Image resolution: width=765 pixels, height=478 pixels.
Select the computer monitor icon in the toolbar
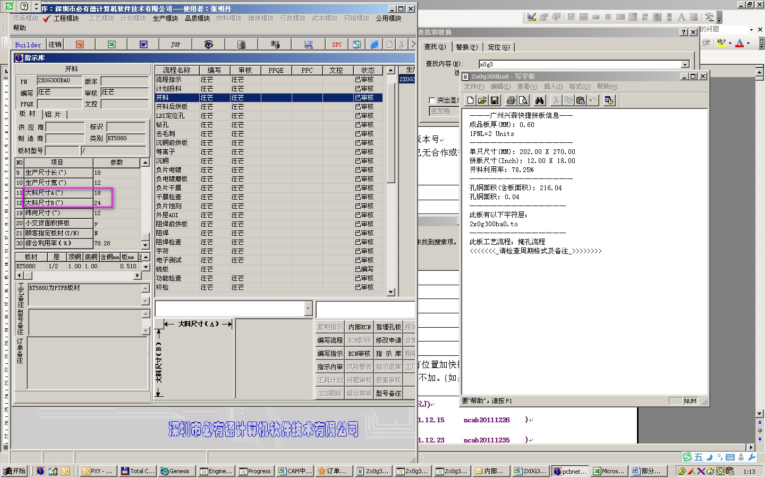click(x=308, y=45)
